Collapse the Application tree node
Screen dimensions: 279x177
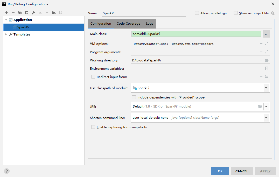coord(6,20)
